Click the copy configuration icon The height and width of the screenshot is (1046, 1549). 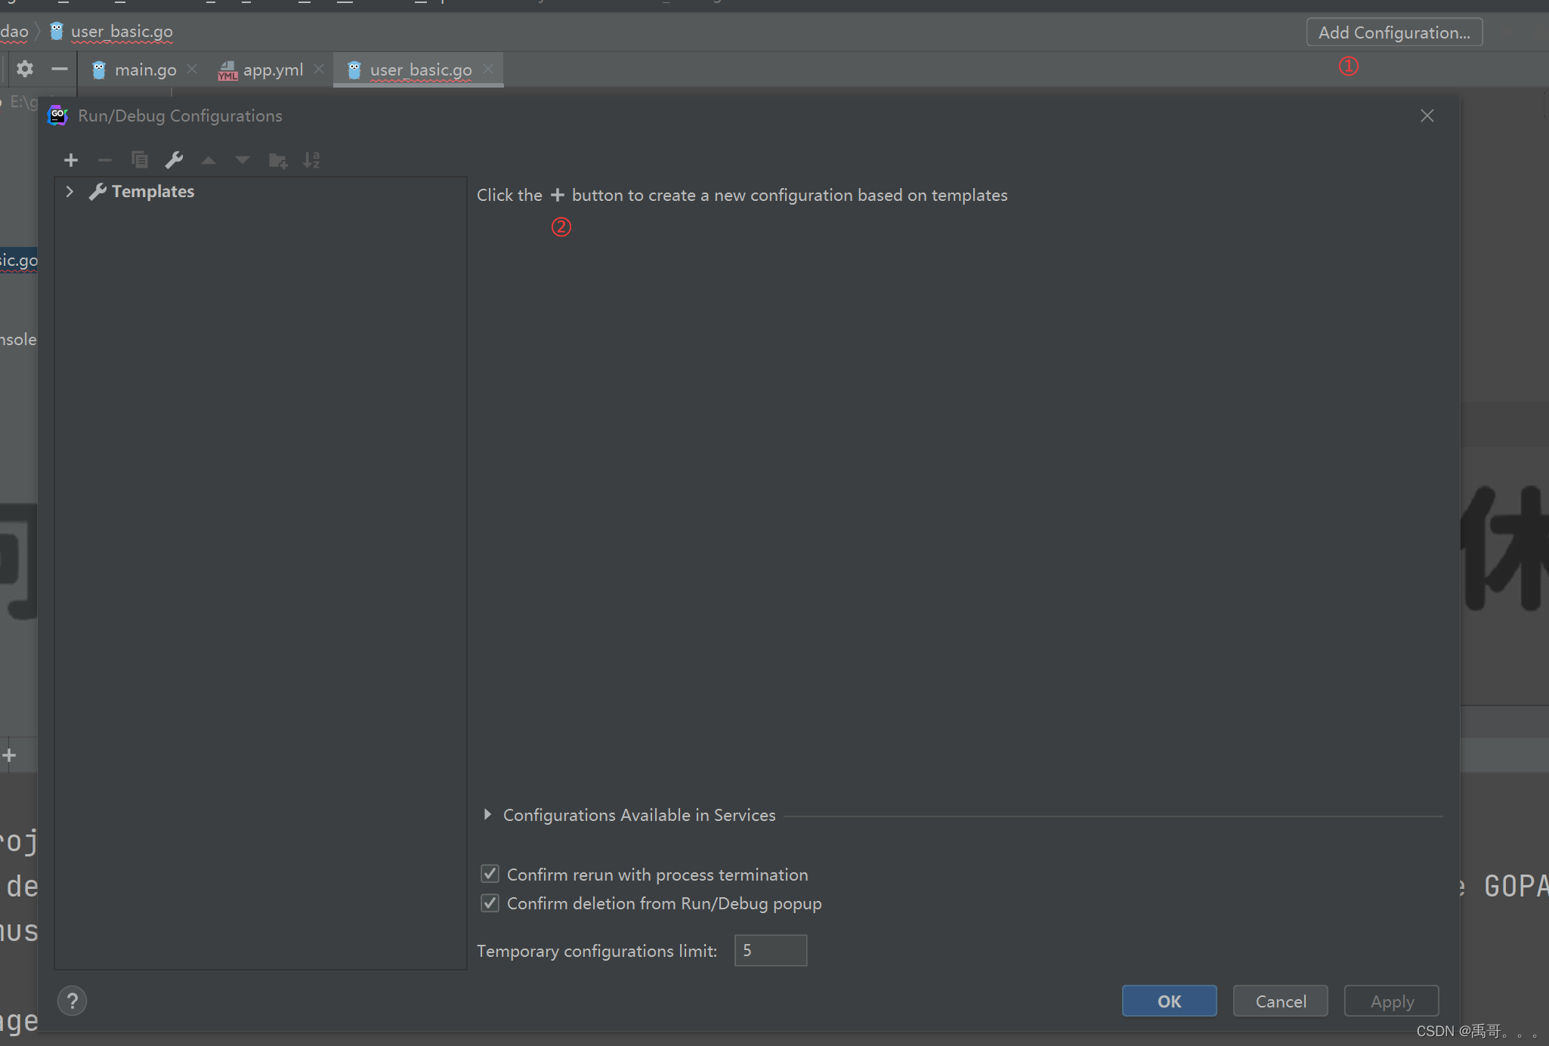(x=139, y=159)
